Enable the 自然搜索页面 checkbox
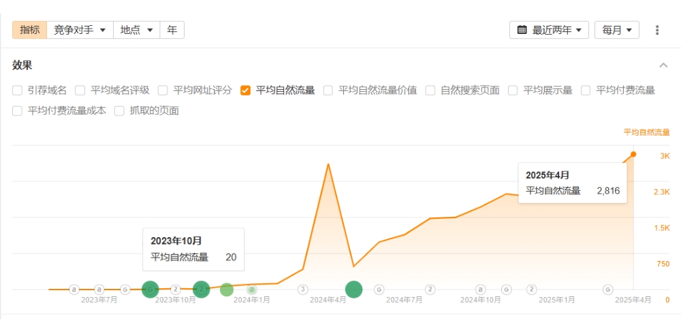This screenshot has width=681, height=333. point(430,90)
